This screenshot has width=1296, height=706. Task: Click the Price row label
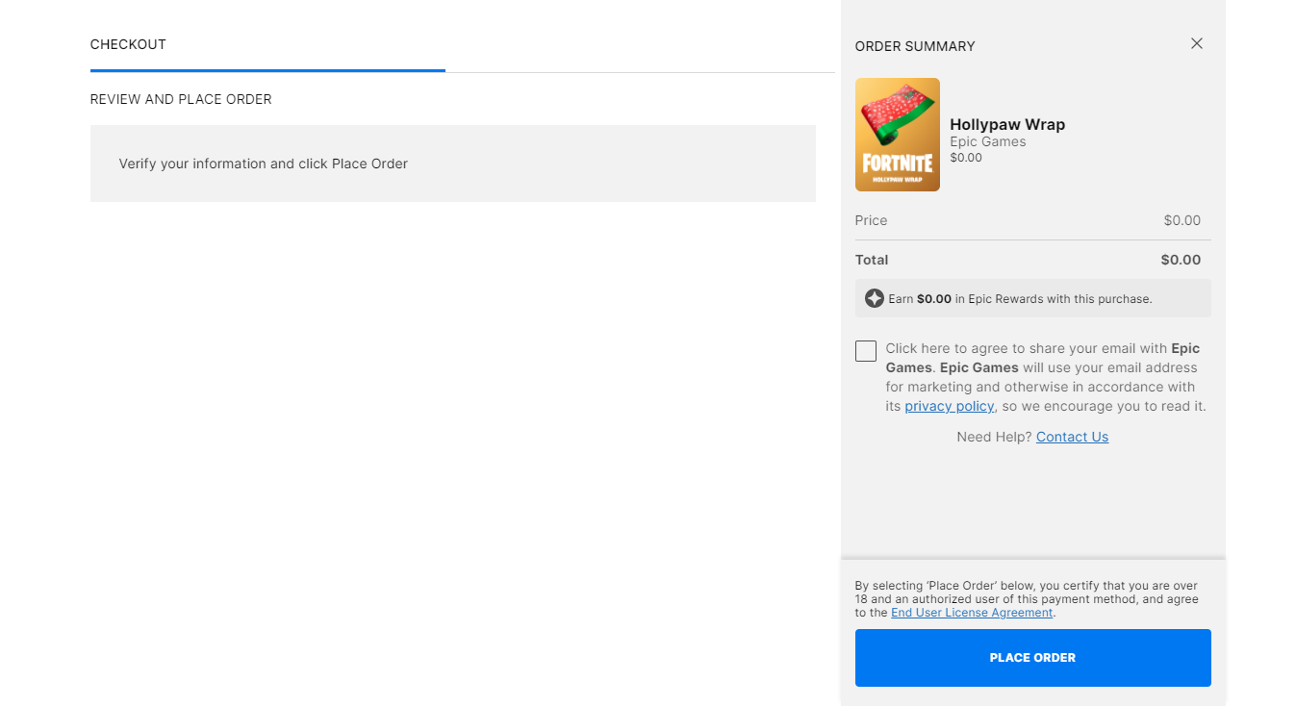tap(871, 220)
